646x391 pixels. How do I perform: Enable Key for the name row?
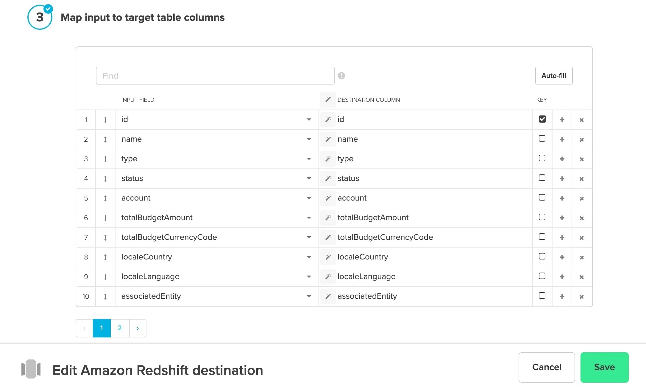[542, 139]
